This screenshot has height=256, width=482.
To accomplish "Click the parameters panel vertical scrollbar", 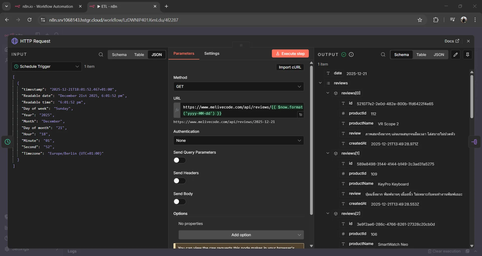I will [x=311, y=141].
